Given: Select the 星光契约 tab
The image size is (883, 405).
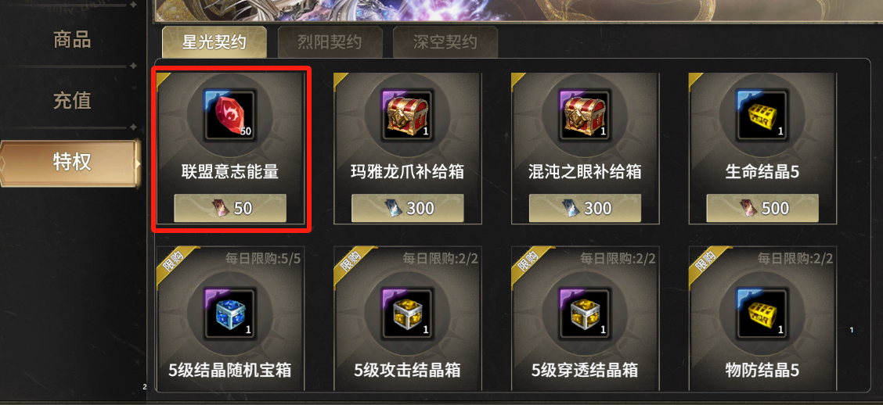Looking at the screenshot, I should point(214,41).
